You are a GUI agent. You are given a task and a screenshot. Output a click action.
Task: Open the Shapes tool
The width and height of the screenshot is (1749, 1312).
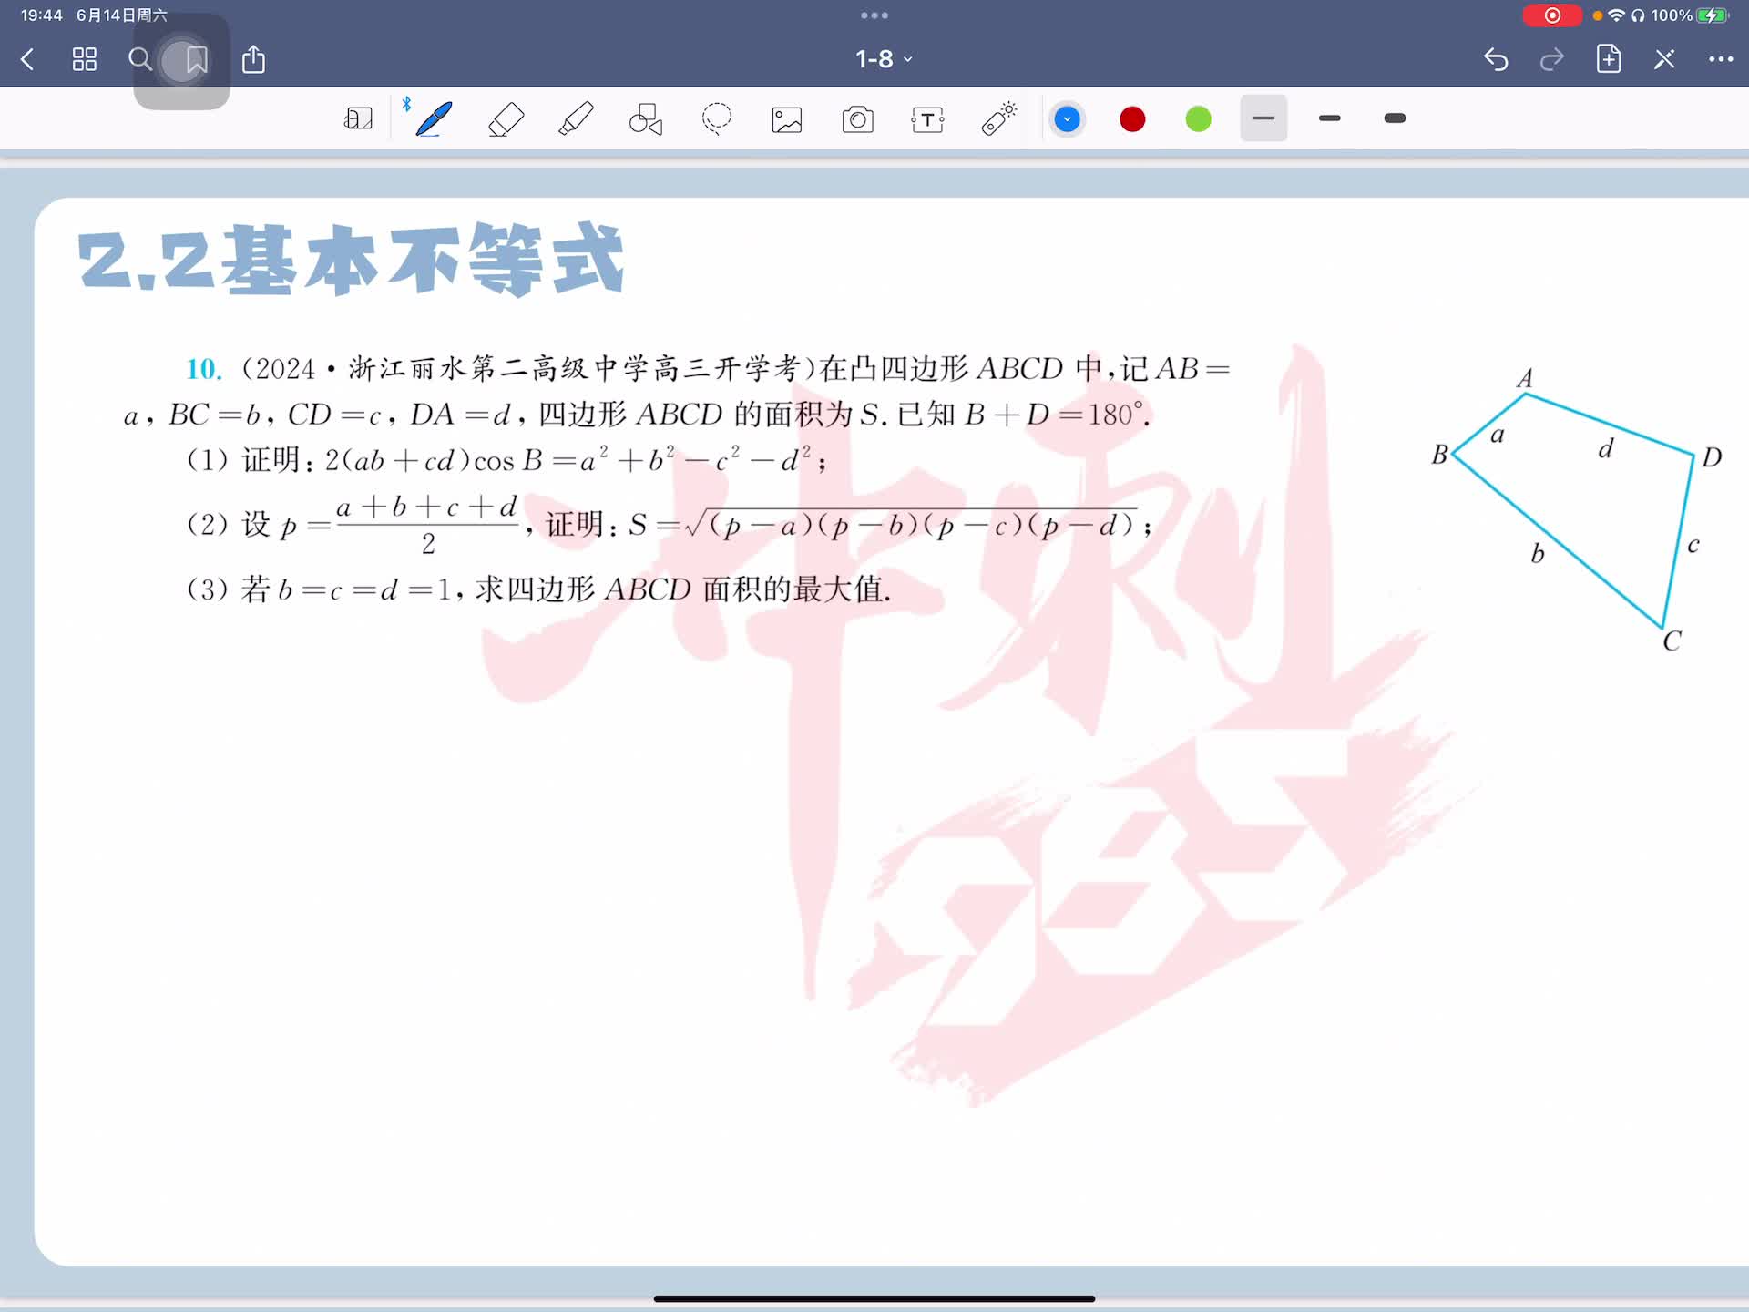point(646,119)
